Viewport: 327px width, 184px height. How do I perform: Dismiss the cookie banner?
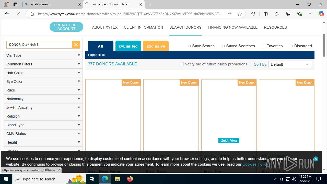coord(316,159)
